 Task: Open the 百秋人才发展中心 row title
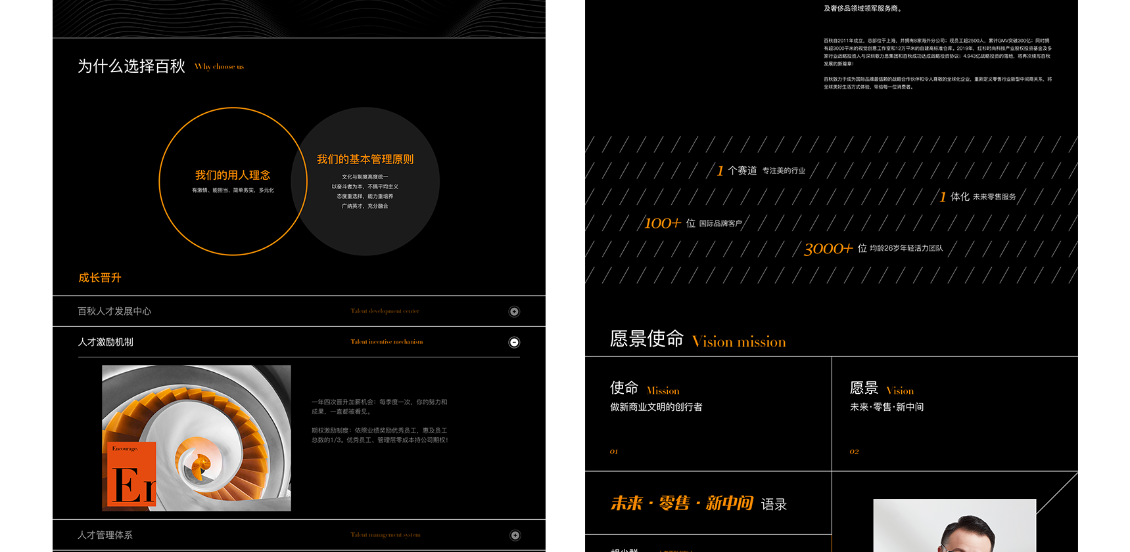click(114, 311)
